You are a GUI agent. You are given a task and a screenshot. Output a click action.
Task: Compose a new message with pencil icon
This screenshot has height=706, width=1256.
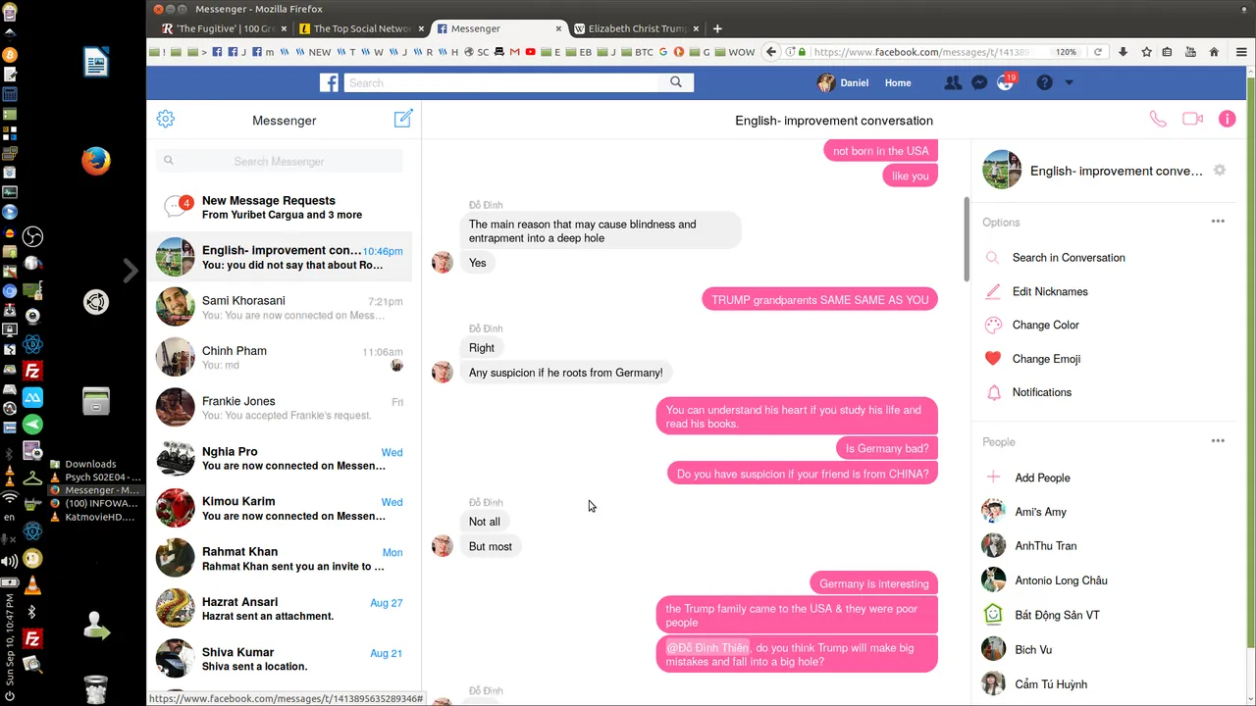pos(403,119)
